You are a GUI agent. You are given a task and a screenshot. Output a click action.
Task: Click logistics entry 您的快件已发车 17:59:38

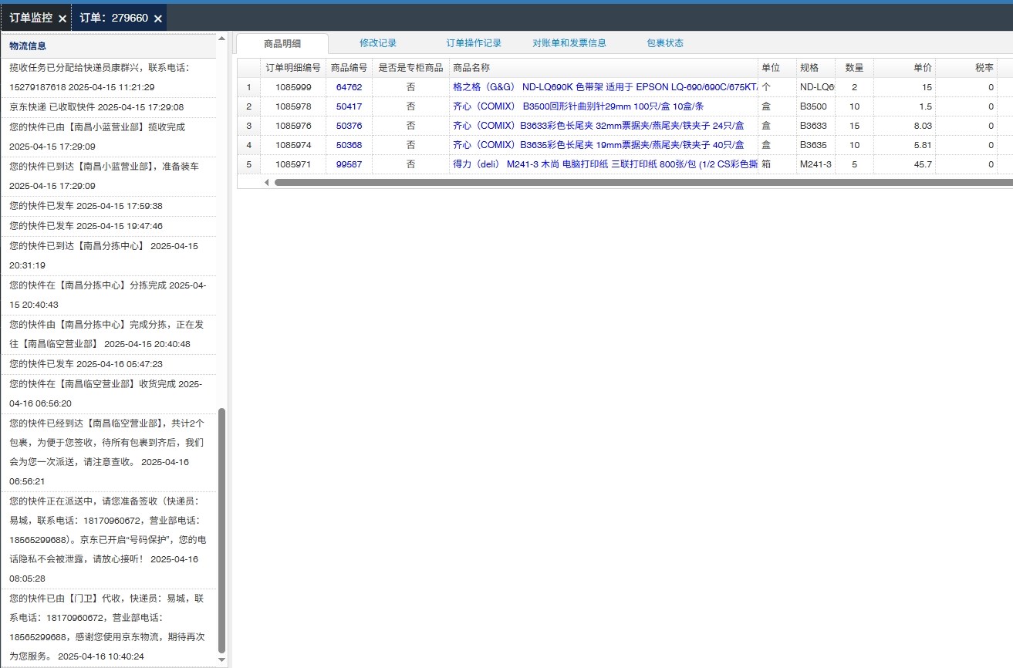click(x=108, y=206)
